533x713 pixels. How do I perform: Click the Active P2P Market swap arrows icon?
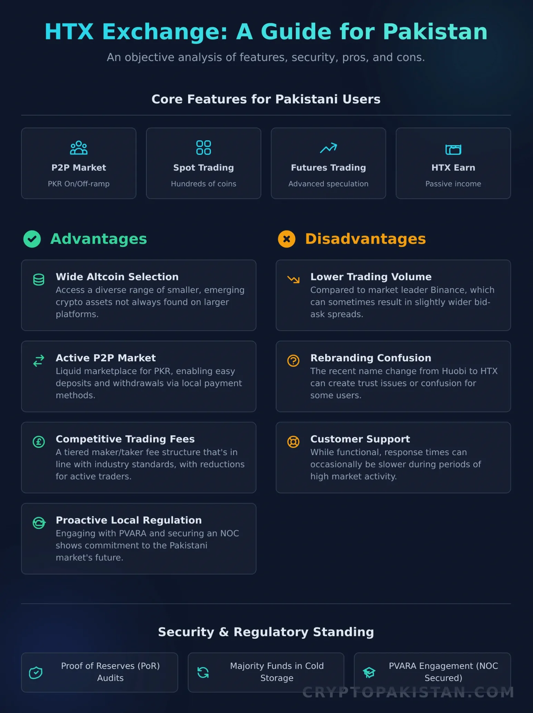click(x=39, y=361)
